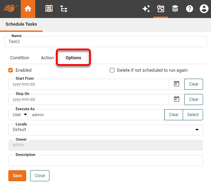The image size is (211, 183).
Task: Switch to the Condition tab
Action: coord(20,58)
